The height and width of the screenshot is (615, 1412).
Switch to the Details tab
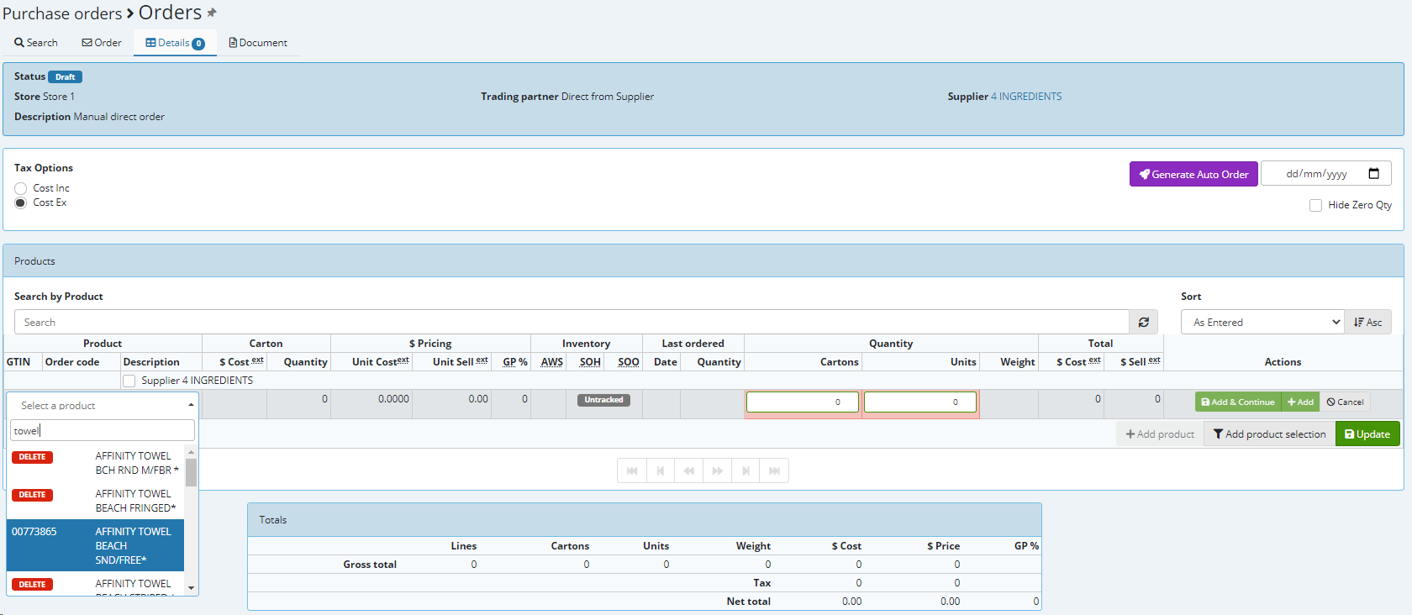tap(175, 43)
